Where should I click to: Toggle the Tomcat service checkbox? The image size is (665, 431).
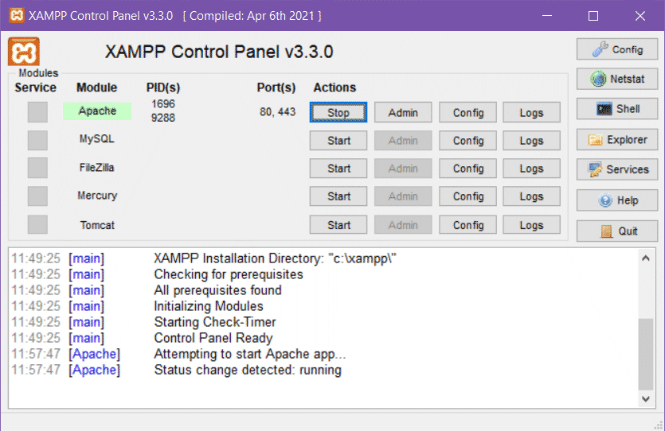(x=37, y=225)
